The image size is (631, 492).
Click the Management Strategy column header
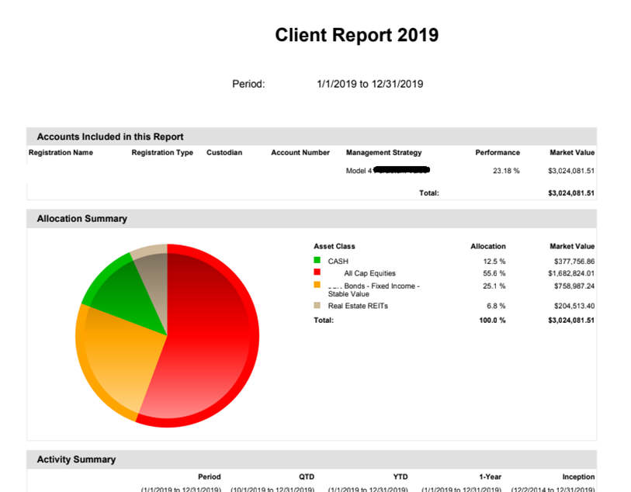[x=383, y=153]
